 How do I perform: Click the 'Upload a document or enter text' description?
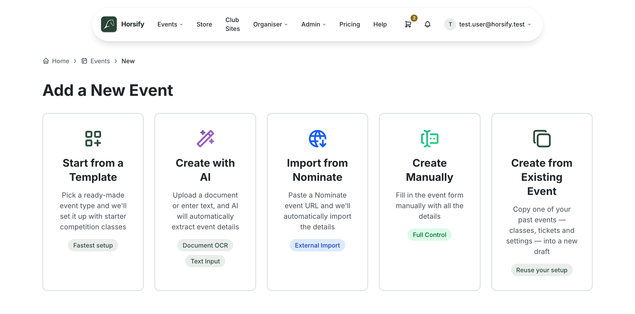tap(205, 211)
